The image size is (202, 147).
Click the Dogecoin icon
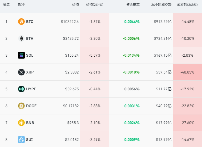point(21,106)
